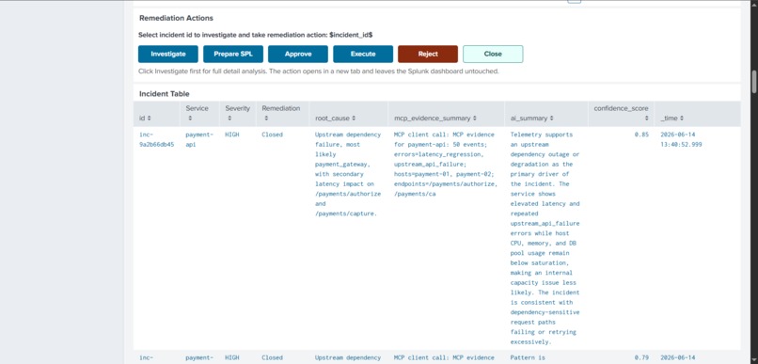Screen dimensions: 758x364
Task: Sort incidents by Severity column
Action: 237,113
